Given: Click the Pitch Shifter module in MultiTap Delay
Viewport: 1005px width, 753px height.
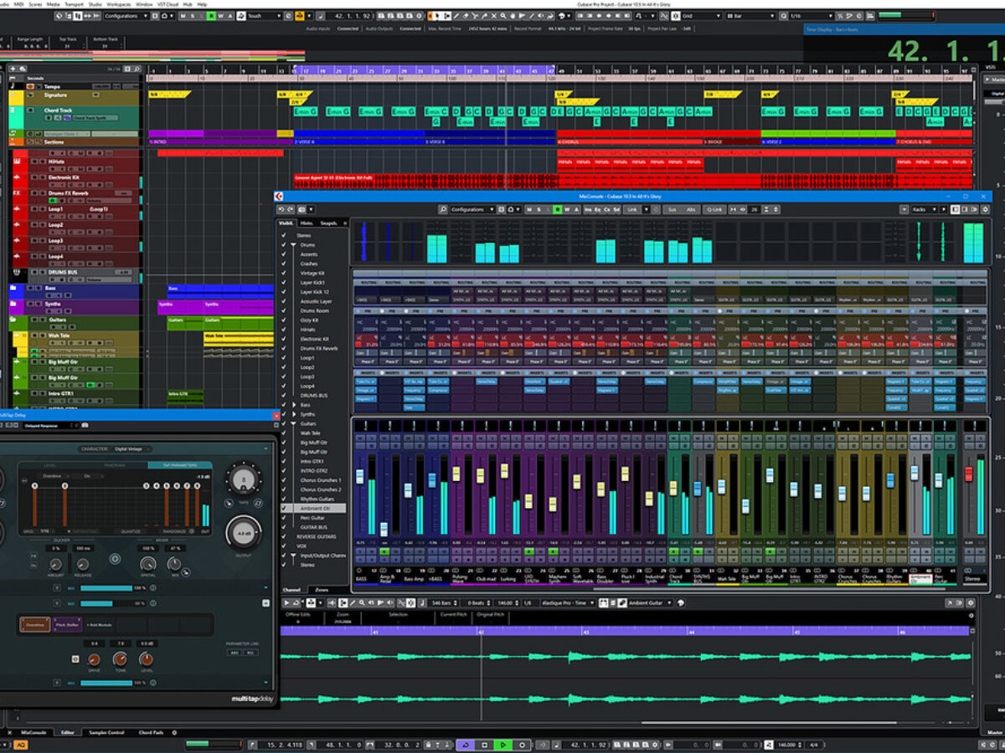Looking at the screenshot, I should pos(67,625).
